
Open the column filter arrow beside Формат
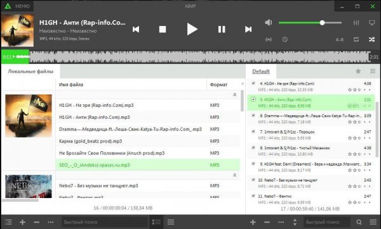click(x=243, y=84)
